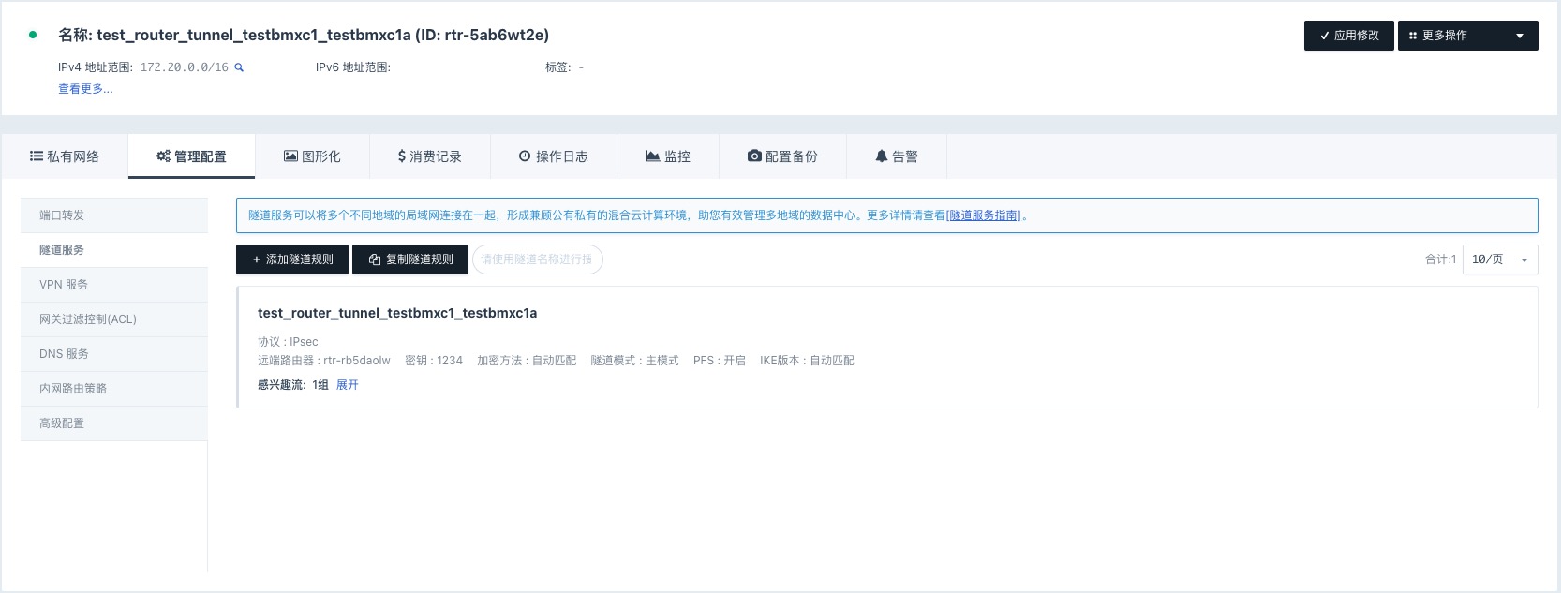
Task: Click the 应用修改 button
Action: tap(1349, 36)
